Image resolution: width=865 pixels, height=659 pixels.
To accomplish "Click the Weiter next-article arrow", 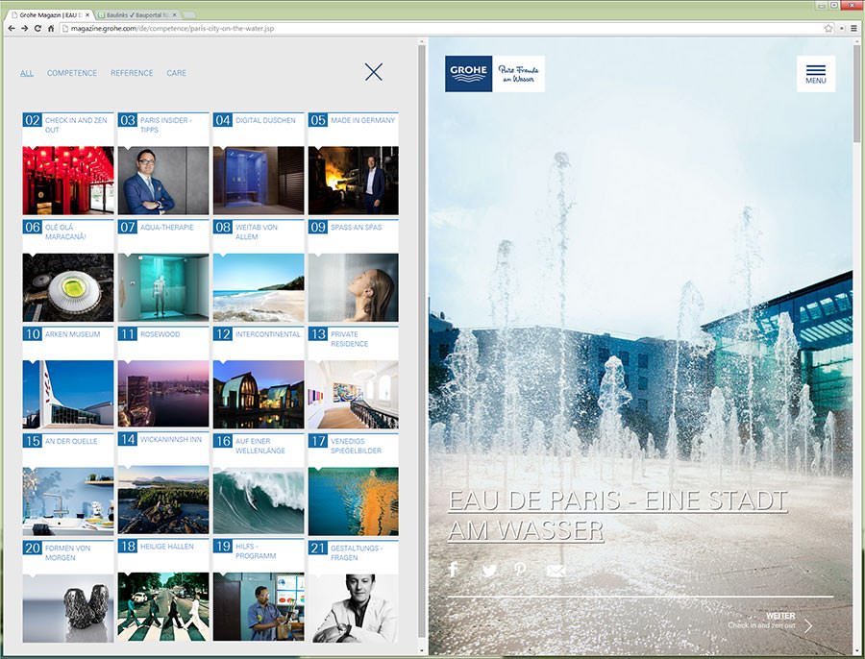I will pyautogui.click(x=808, y=626).
